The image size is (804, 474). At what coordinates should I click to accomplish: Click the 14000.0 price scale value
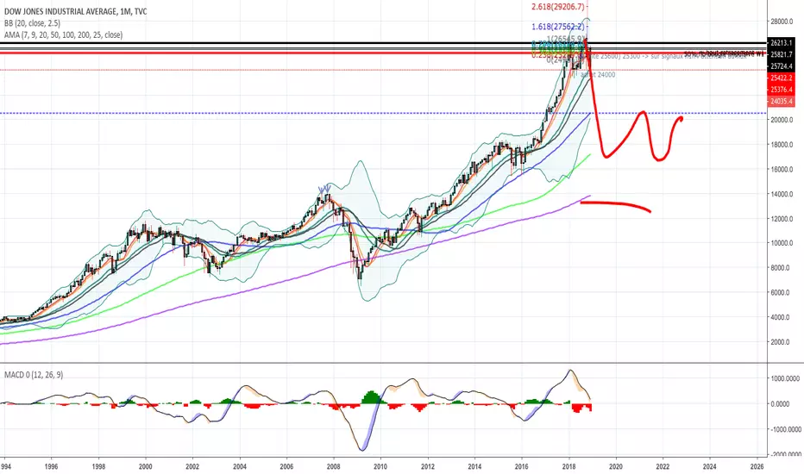coord(782,194)
